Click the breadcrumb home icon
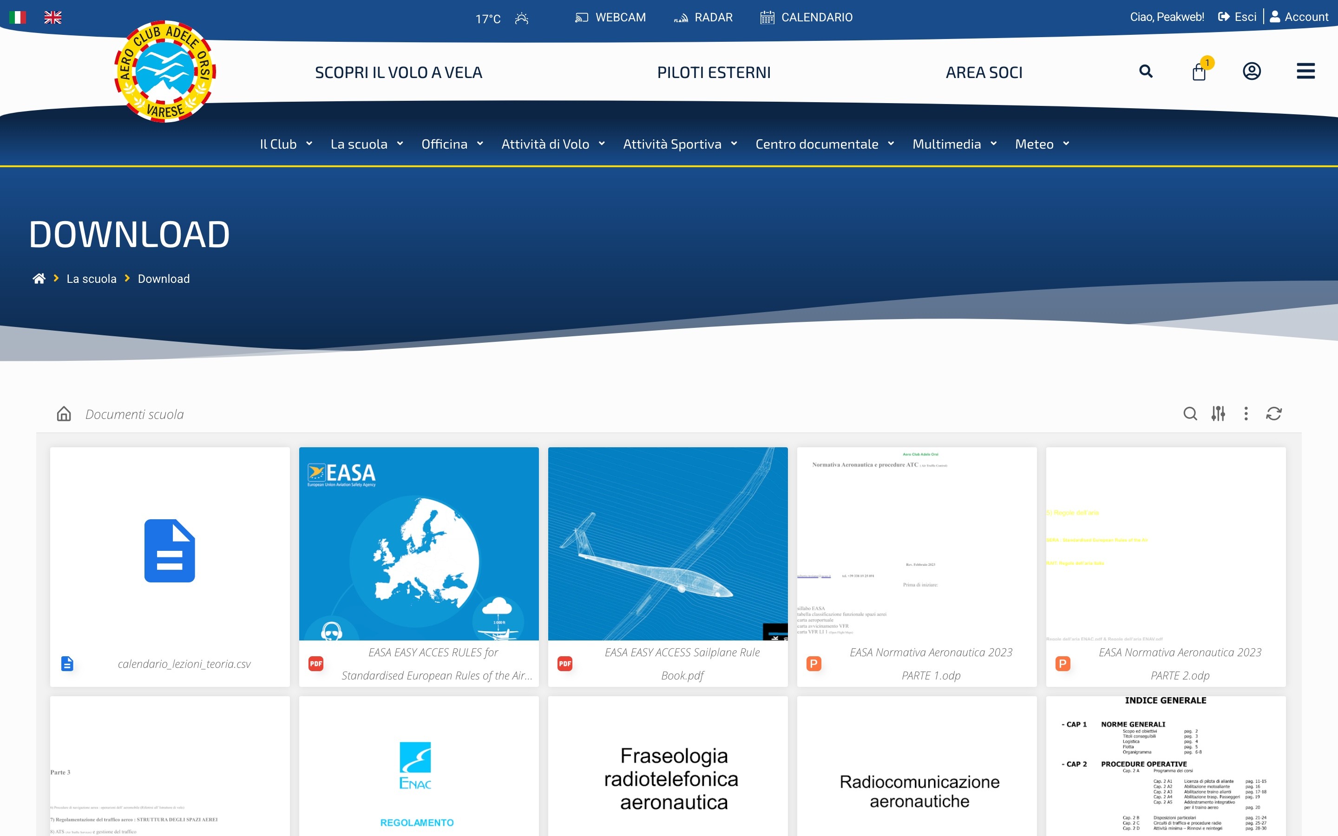1338x836 pixels. pyautogui.click(x=39, y=279)
